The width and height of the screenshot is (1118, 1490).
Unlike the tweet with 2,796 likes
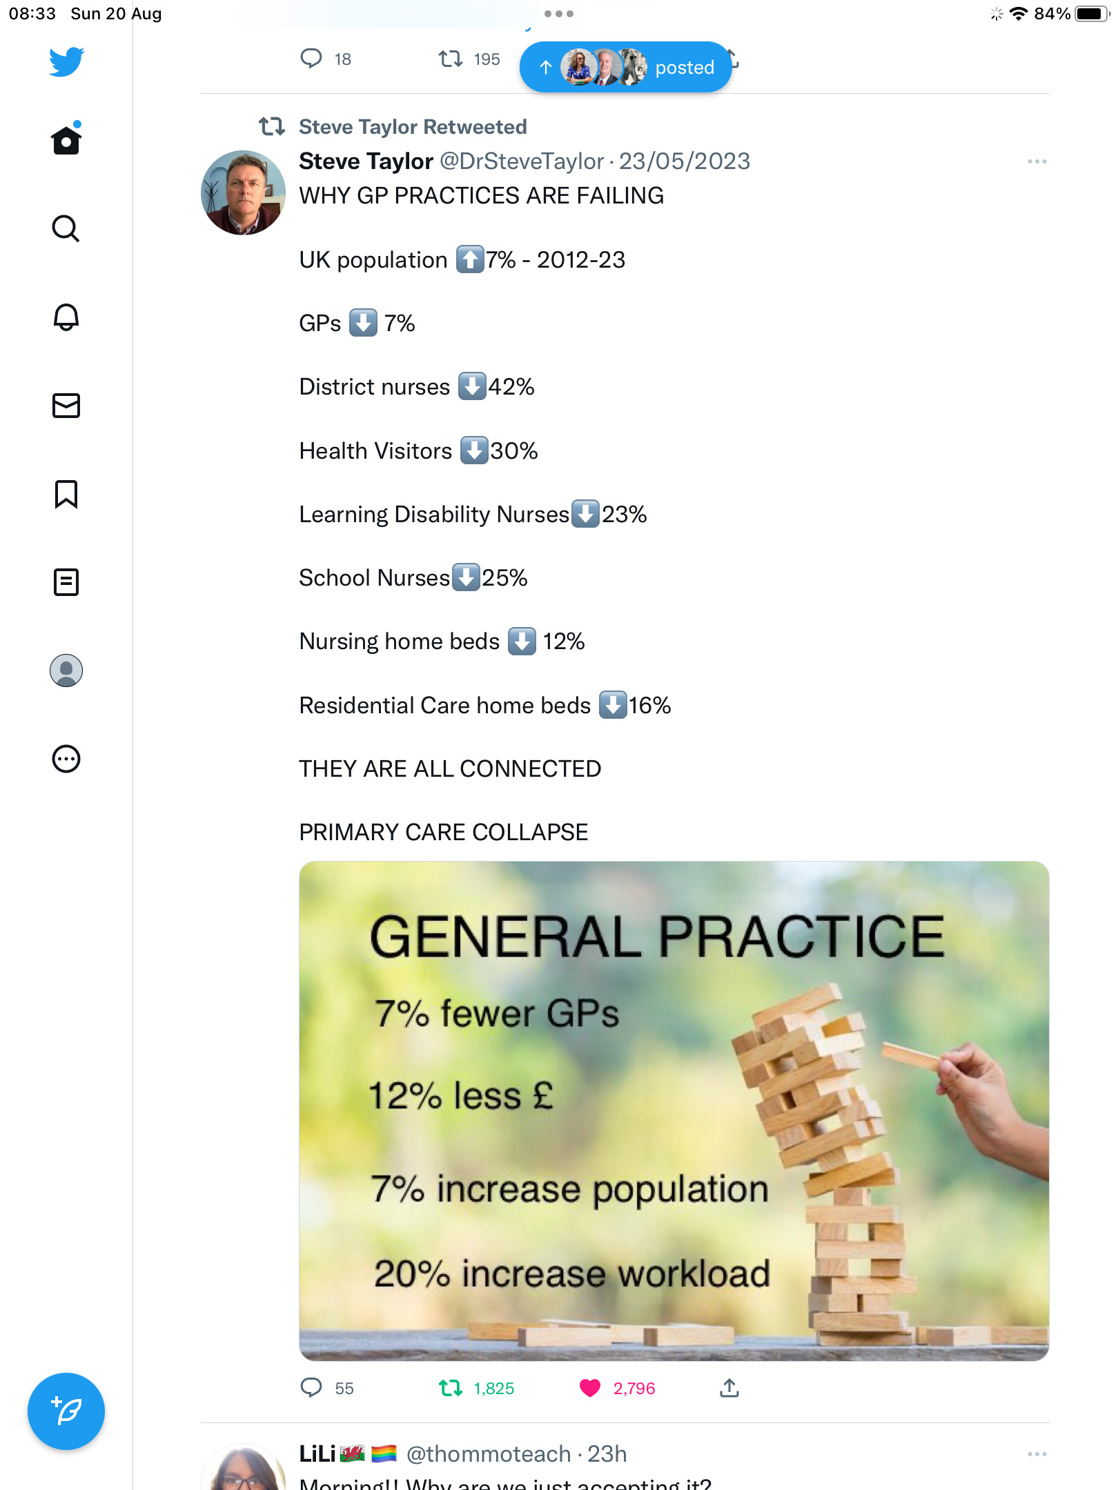tap(590, 1388)
